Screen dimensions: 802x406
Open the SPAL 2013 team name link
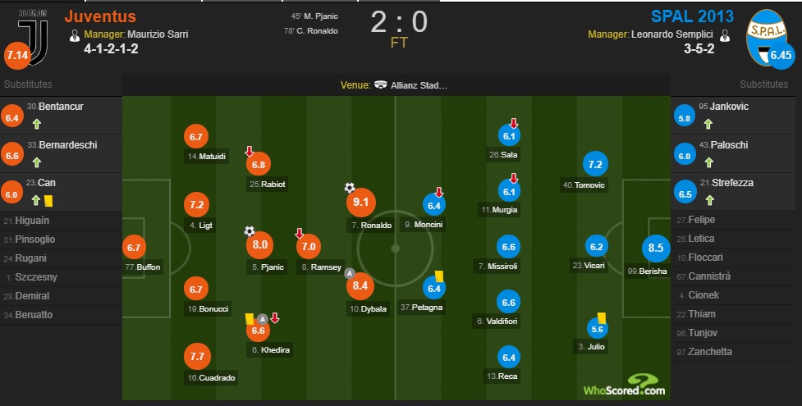point(692,16)
